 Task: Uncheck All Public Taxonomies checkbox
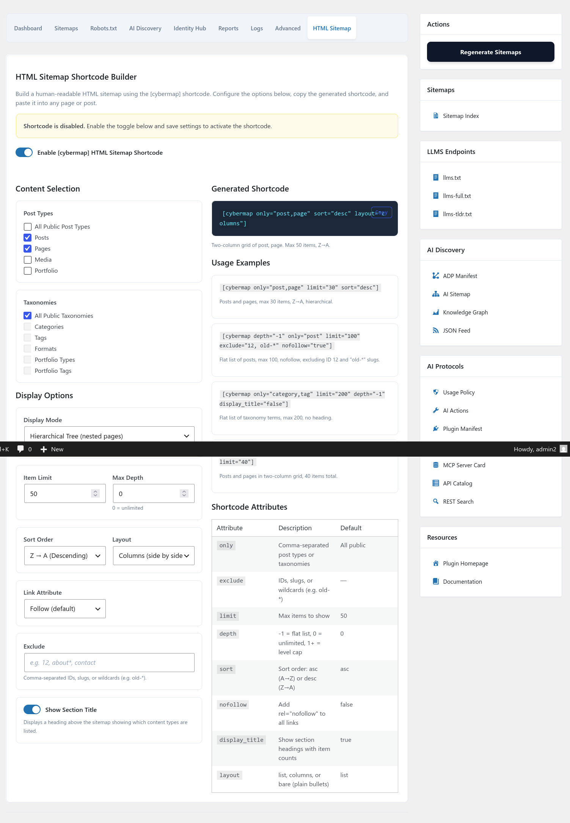pyautogui.click(x=28, y=316)
